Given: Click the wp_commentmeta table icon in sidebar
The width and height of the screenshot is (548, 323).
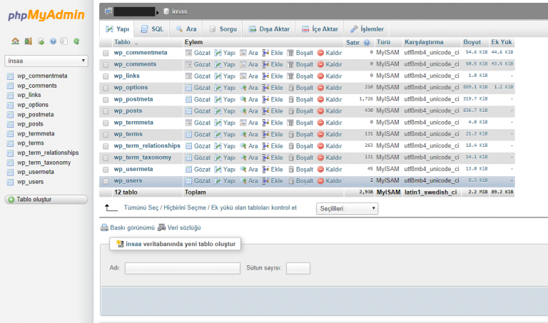Looking at the screenshot, I should coord(10,76).
